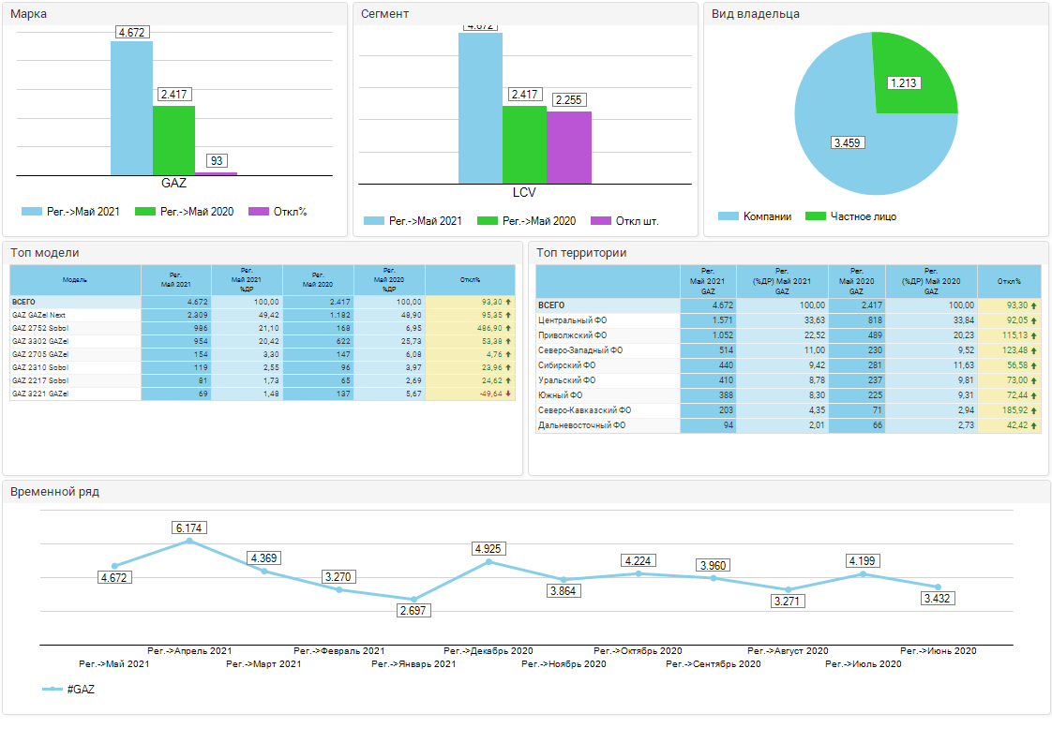This screenshot has height=743, width=1052.
Task: Sort Топ территории by the Откл% column header
Action: pos(1009,281)
